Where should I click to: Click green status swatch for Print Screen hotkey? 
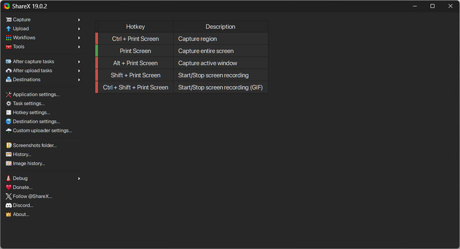coord(97,51)
